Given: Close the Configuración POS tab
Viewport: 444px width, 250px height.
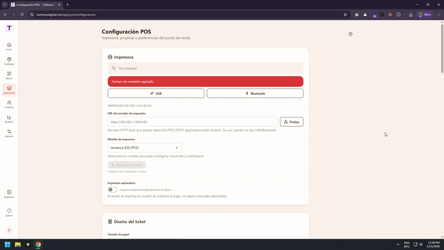Looking at the screenshot, I should 59,5.
